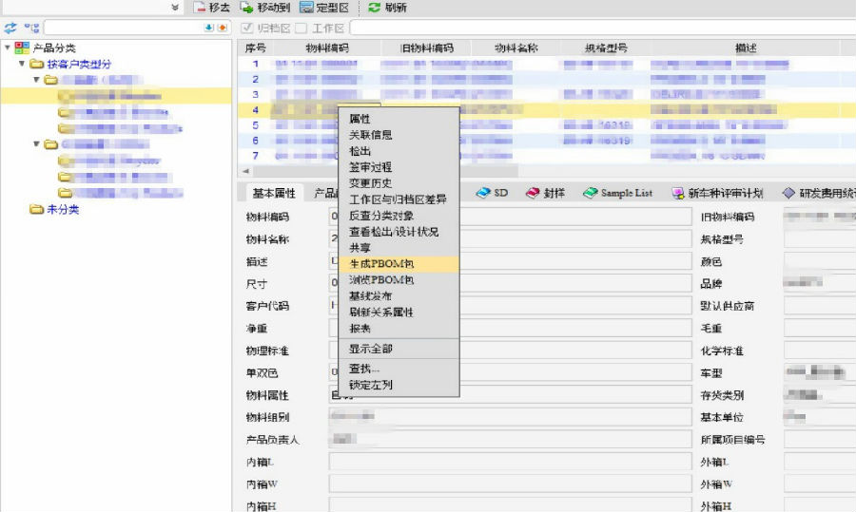Open the 定型区 toolbar icon
856x512 pixels.
(x=306, y=7)
